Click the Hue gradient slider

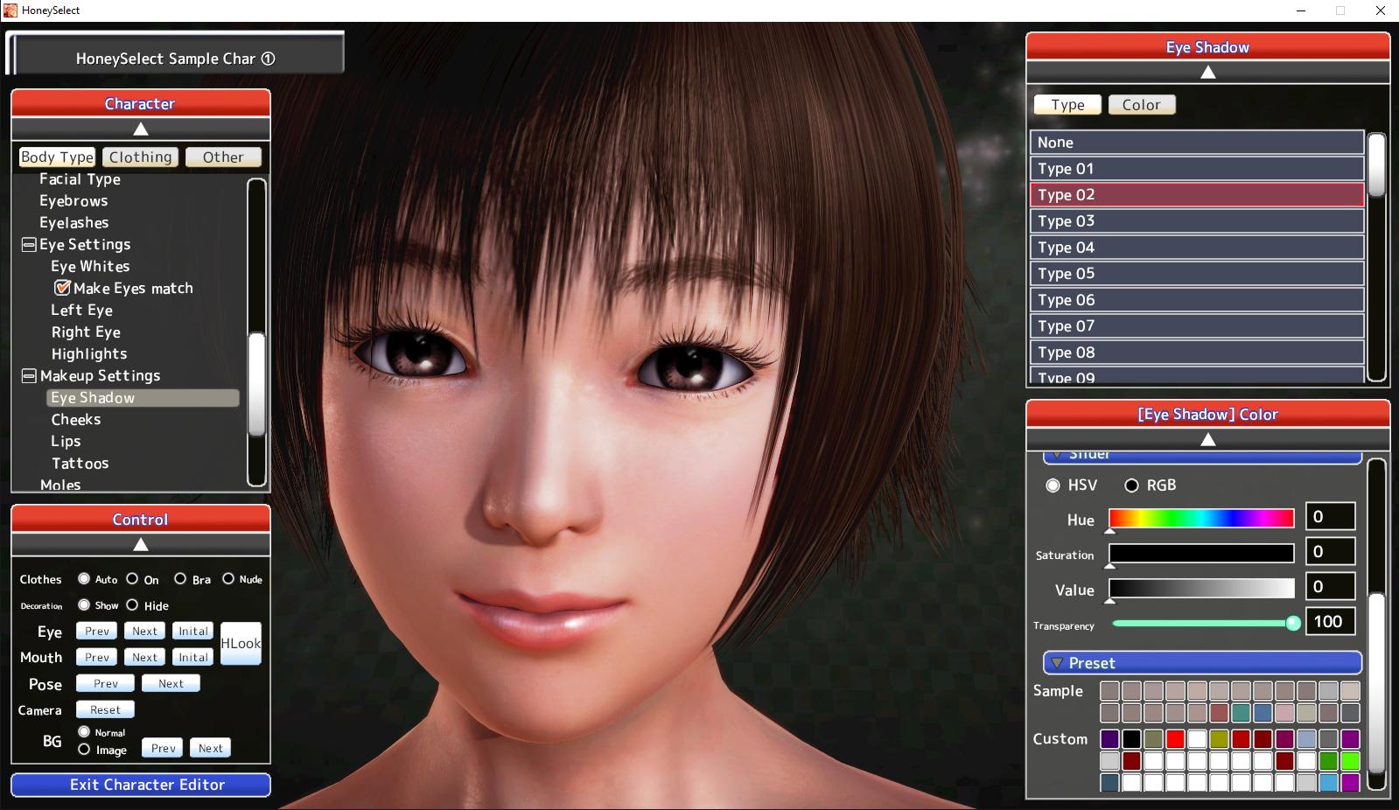click(1200, 519)
